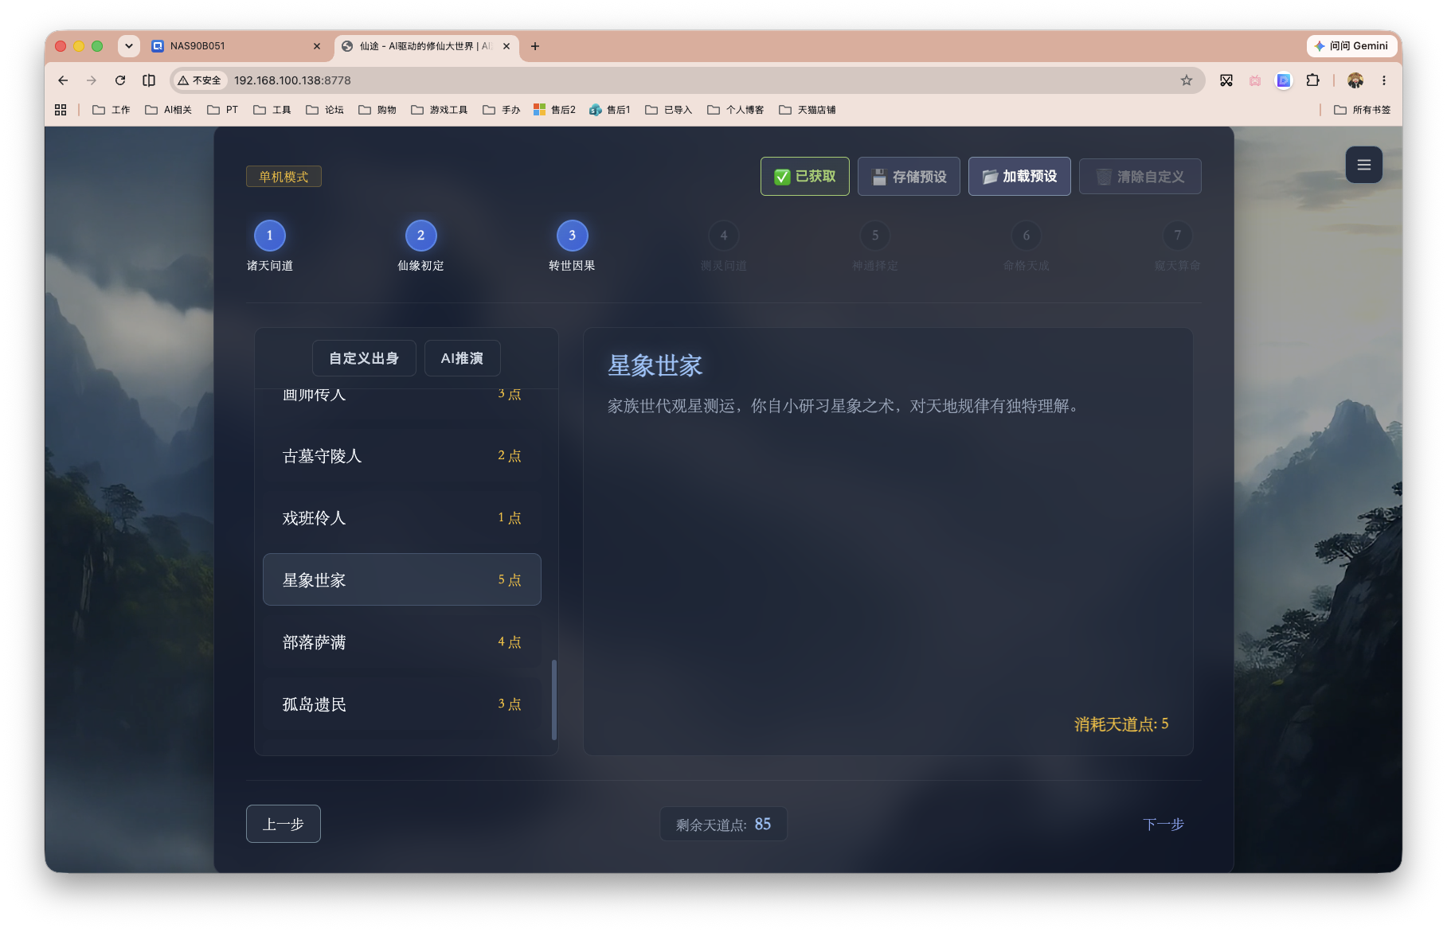Click the origin list scrollbar
Viewport: 1447px width, 932px height.
pos(553,700)
